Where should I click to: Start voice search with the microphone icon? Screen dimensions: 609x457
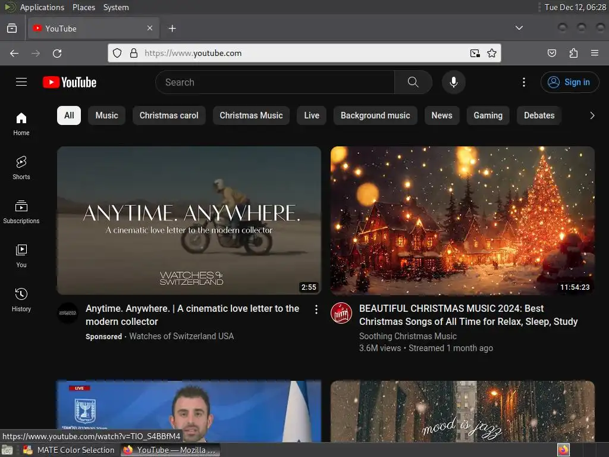453,82
